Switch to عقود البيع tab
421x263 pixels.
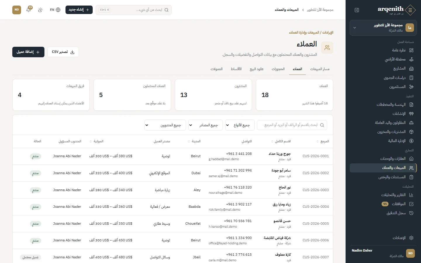pos(257,69)
